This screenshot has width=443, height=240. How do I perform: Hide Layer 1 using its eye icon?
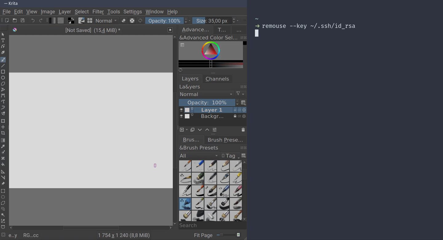pyautogui.click(x=181, y=110)
